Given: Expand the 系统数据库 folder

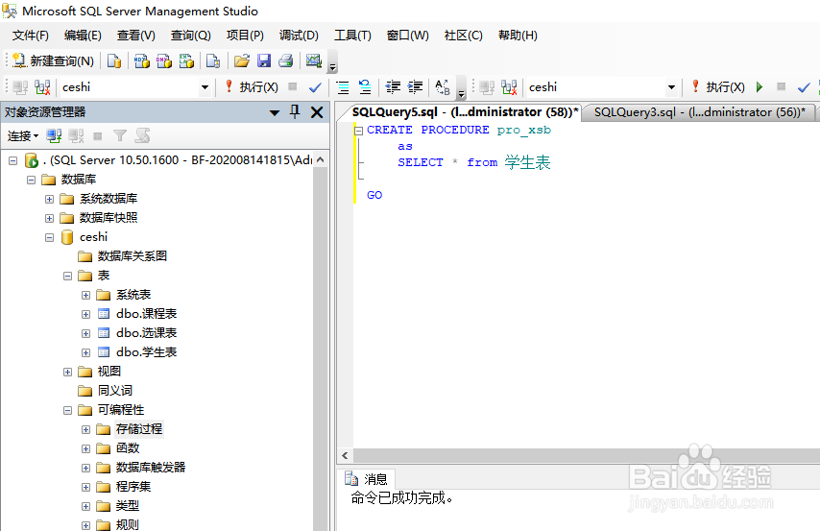Looking at the screenshot, I should coord(49,200).
